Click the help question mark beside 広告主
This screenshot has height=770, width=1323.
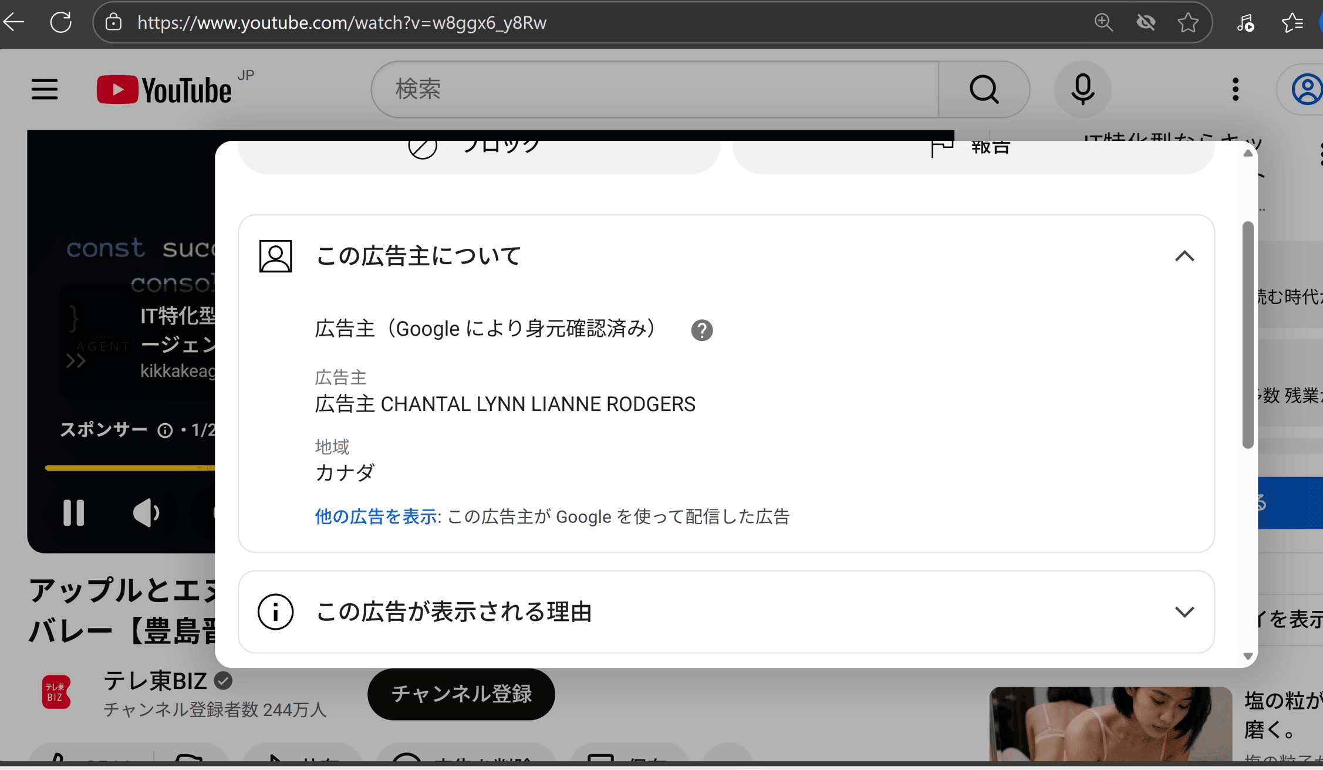[x=701, y=330]
